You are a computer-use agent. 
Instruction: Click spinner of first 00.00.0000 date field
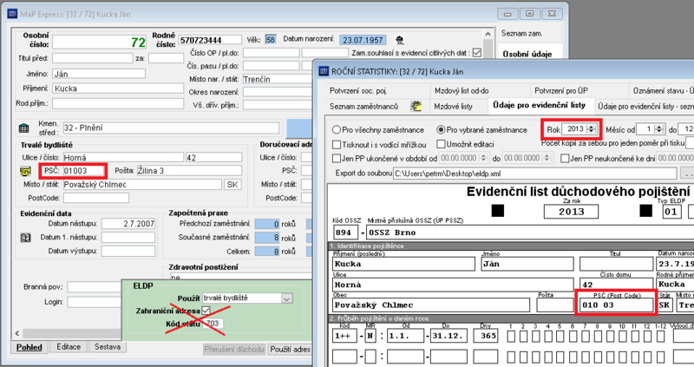484,158
